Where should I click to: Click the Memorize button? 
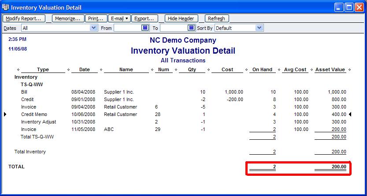coord(68,18)
